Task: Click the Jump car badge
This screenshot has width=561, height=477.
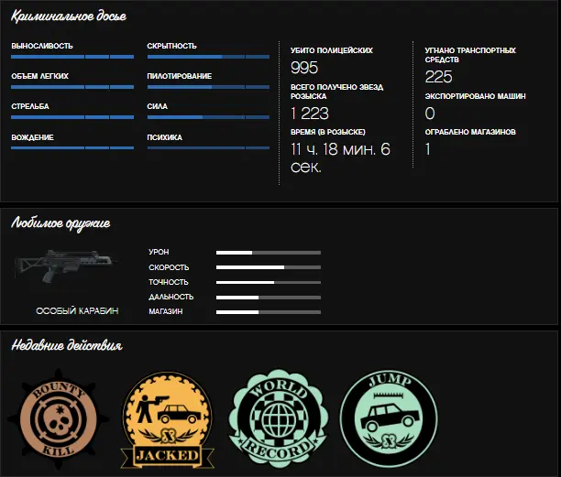Action: [389, 418]
